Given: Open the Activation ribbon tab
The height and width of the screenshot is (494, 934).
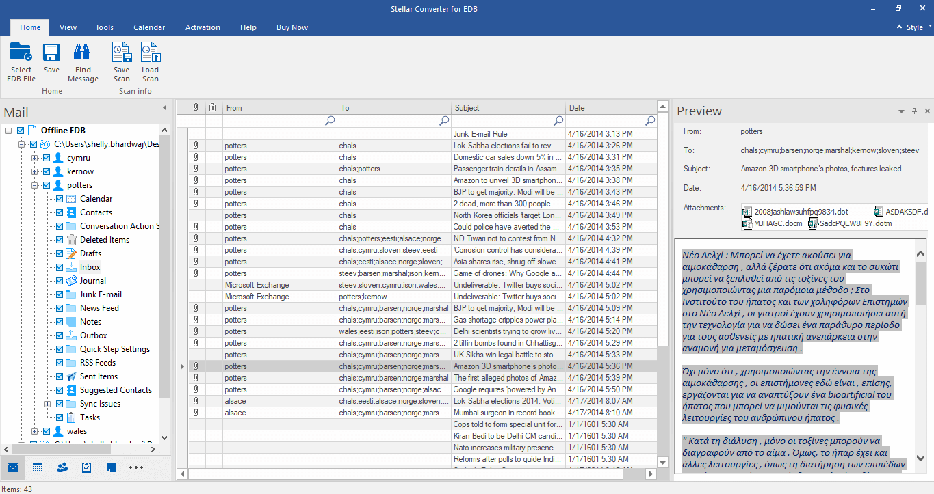Looking at the screenshot, I should (203, 27).
